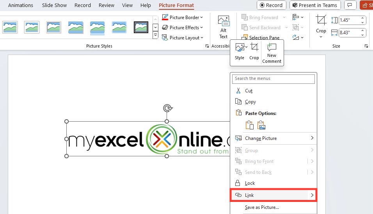Open Change Picture submenu

click(x=274, y=138)
